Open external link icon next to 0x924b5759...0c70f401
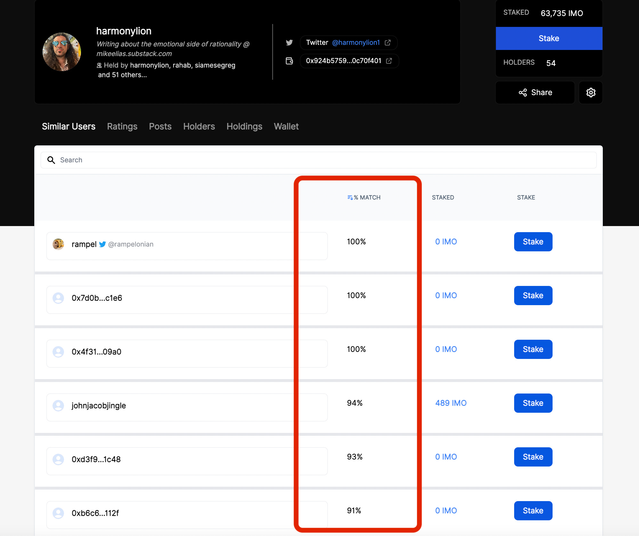 [x=389, y=61]
